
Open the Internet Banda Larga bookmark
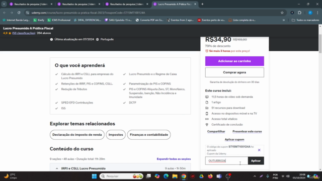(16, 20)
